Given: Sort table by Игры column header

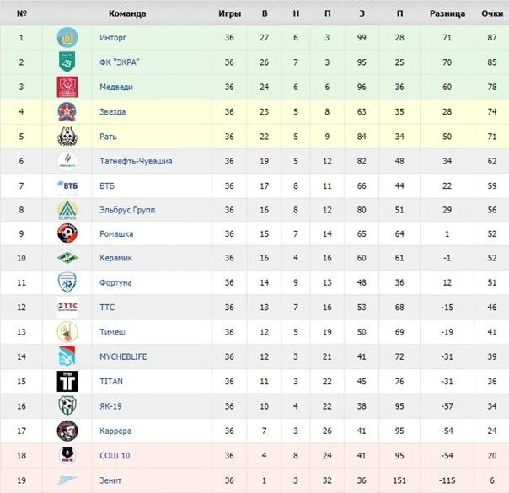Looking at the screenshot, I should (x=229, y=13).
